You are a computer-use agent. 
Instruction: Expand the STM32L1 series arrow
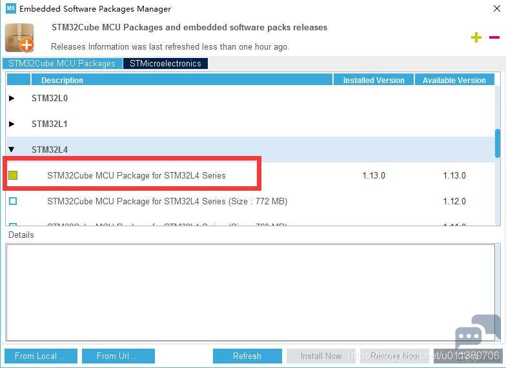pyautogui.click(x=12, y=124)
